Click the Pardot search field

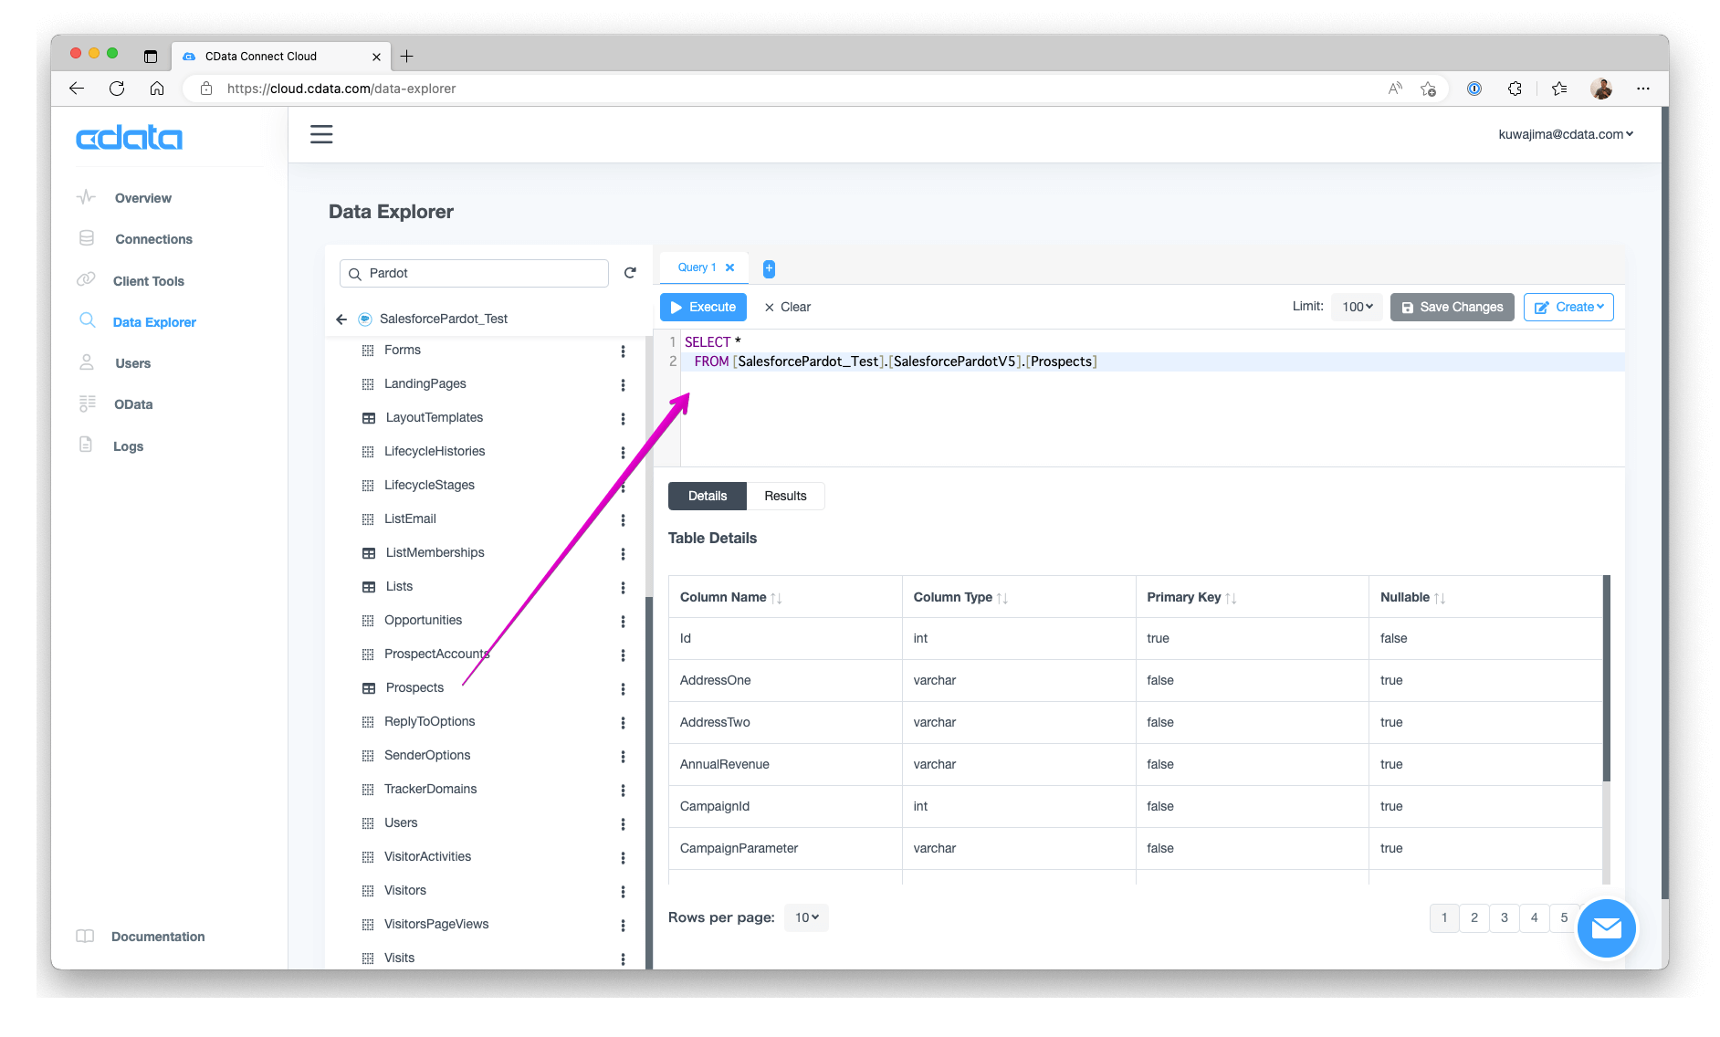click(474, 274)
